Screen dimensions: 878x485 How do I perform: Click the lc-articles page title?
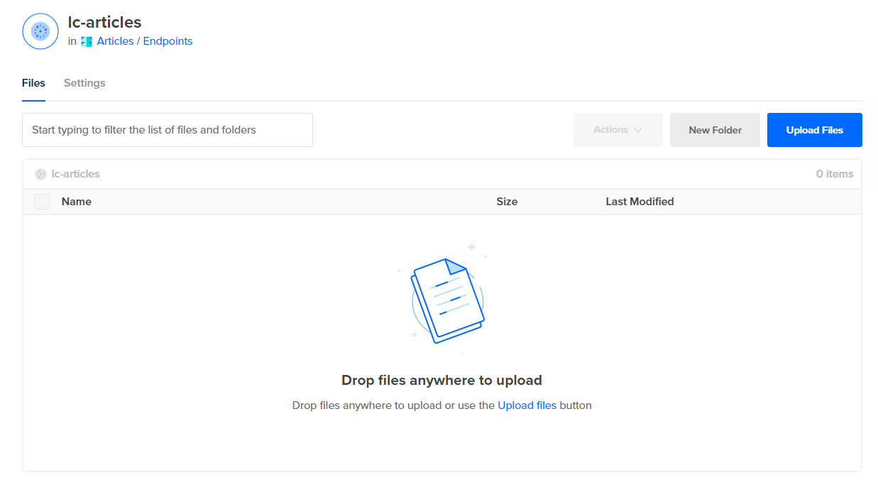click(104, 22)
